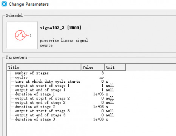Edit value of output at start of stage 1
The height and width of the screenshot is (136, 176).
coord(102,86)
